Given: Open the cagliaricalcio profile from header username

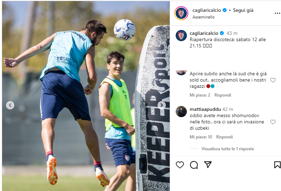Looking at the screenshot, I should 206,10.
